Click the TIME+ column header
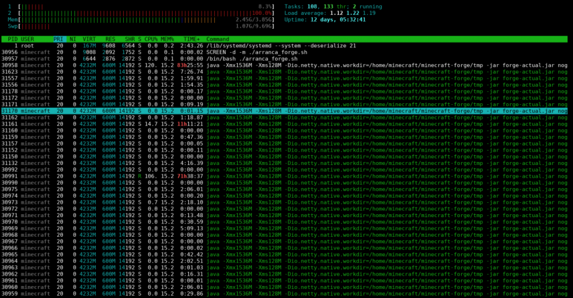This screenshot has height=298, width=573. [x=191, y=39]
